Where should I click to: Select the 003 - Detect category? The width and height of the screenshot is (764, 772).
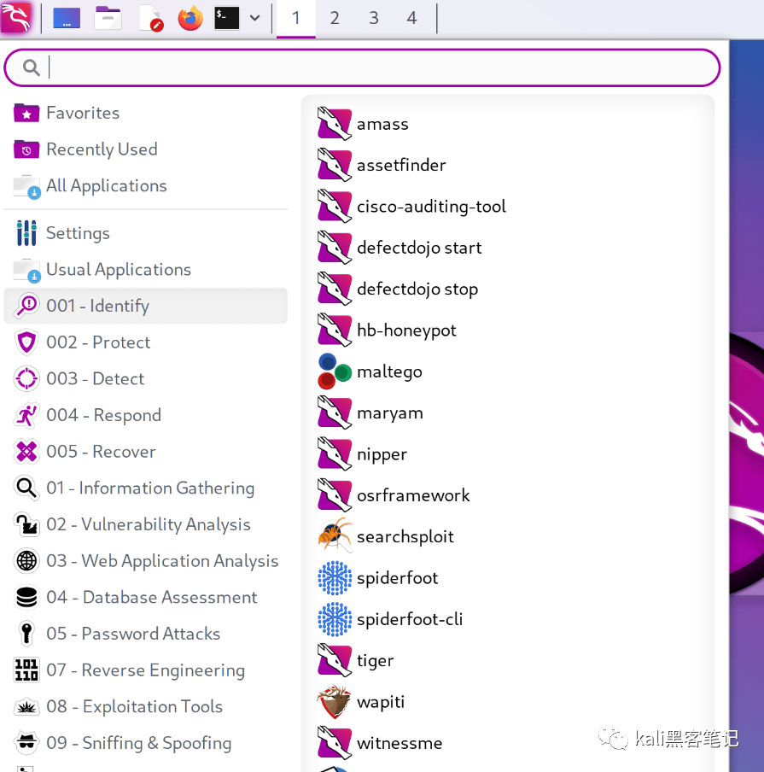146,378
